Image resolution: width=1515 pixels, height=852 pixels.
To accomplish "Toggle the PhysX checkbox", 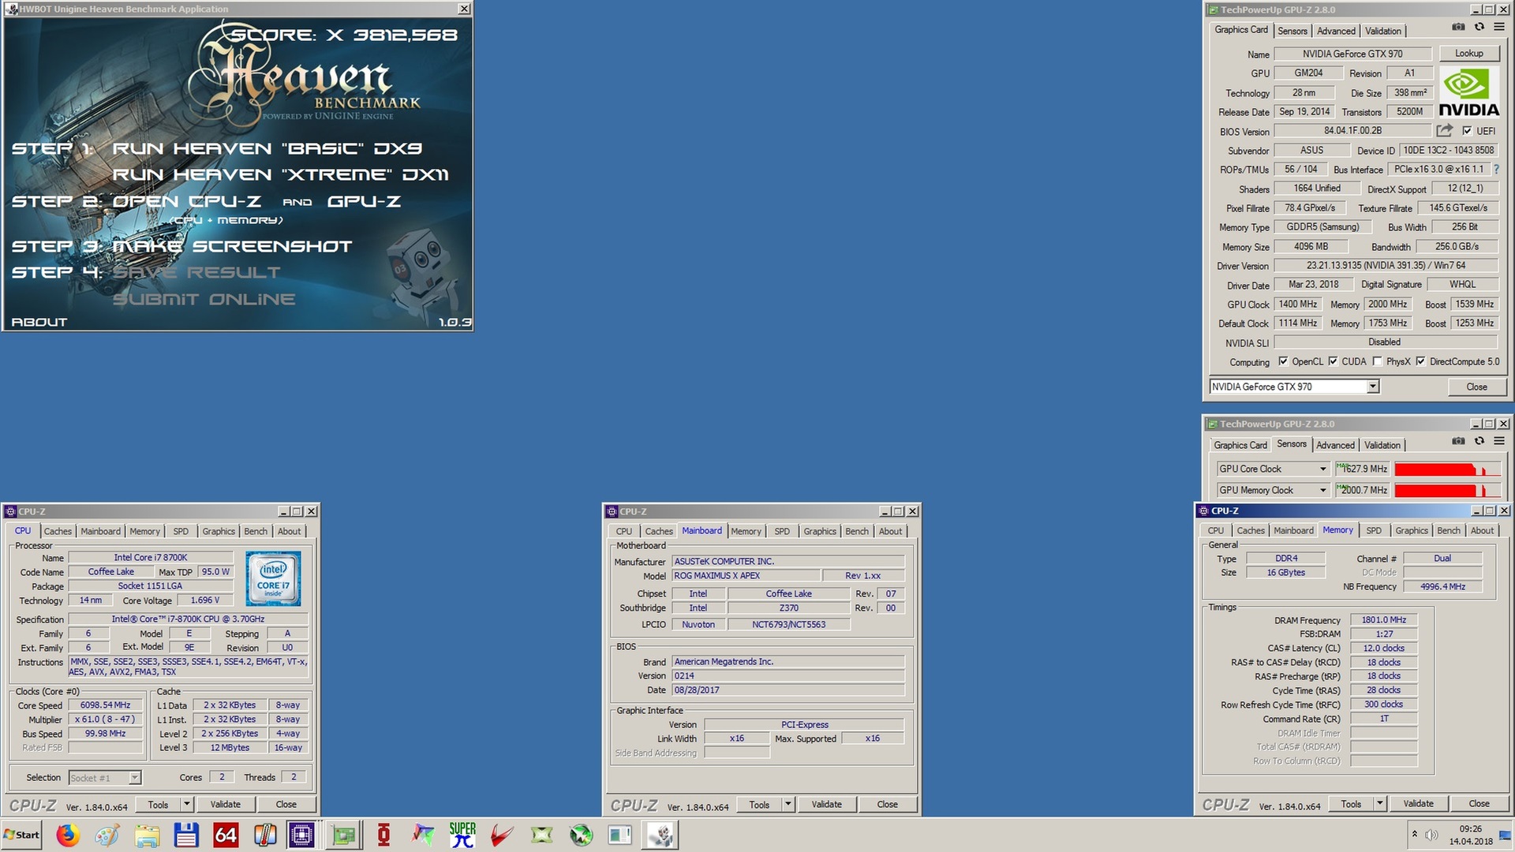I will [1377, 361].
